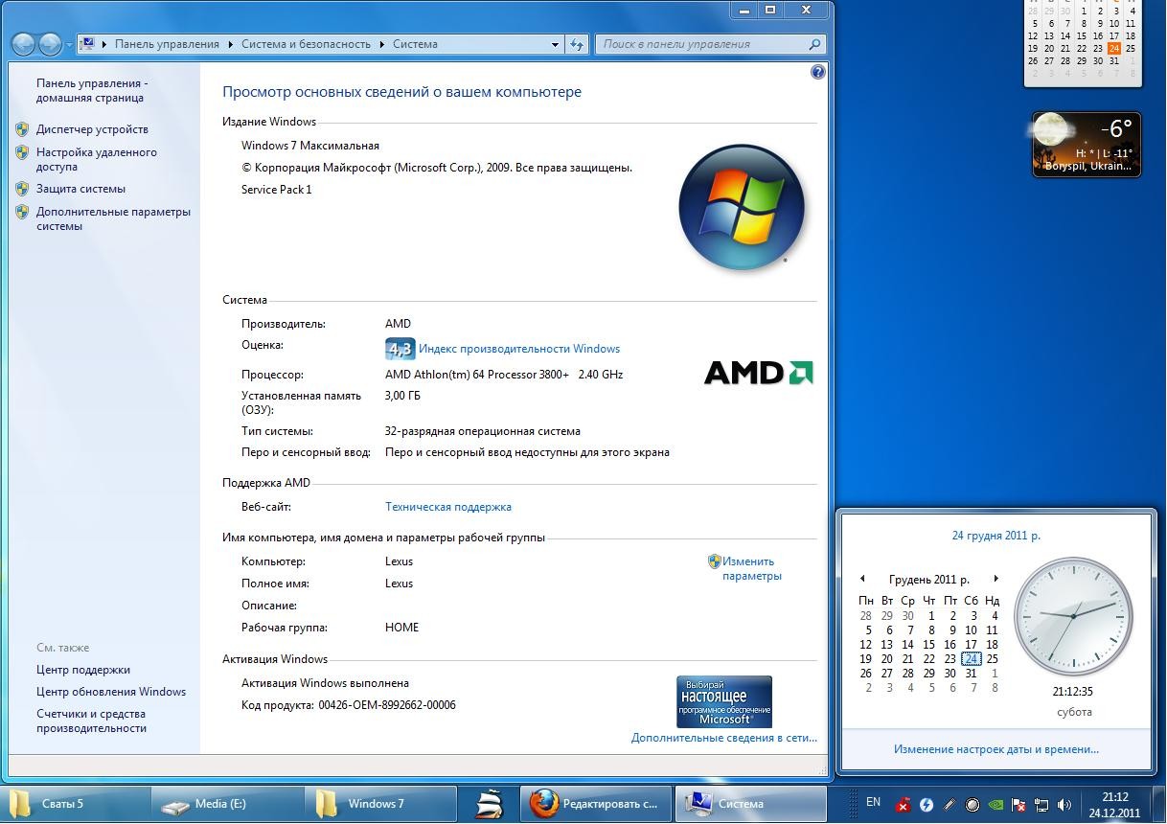Open the Сваты 5 folder on the taskbar
Screen dimensions: 1167x824
point(76,804)
